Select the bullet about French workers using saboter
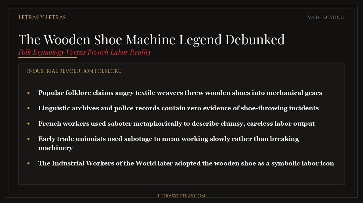This screenshot has height=203, width=363. pyautogui.click(x=176, y=124)
